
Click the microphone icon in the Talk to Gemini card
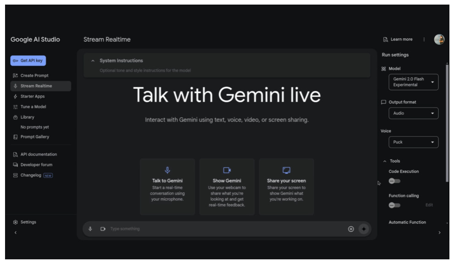point(167,170)
